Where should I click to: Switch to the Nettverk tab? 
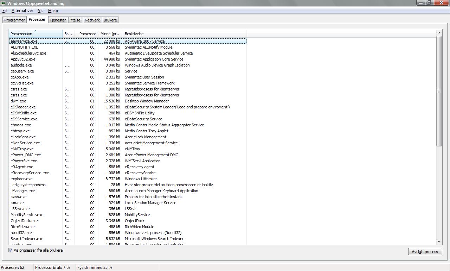92,20
